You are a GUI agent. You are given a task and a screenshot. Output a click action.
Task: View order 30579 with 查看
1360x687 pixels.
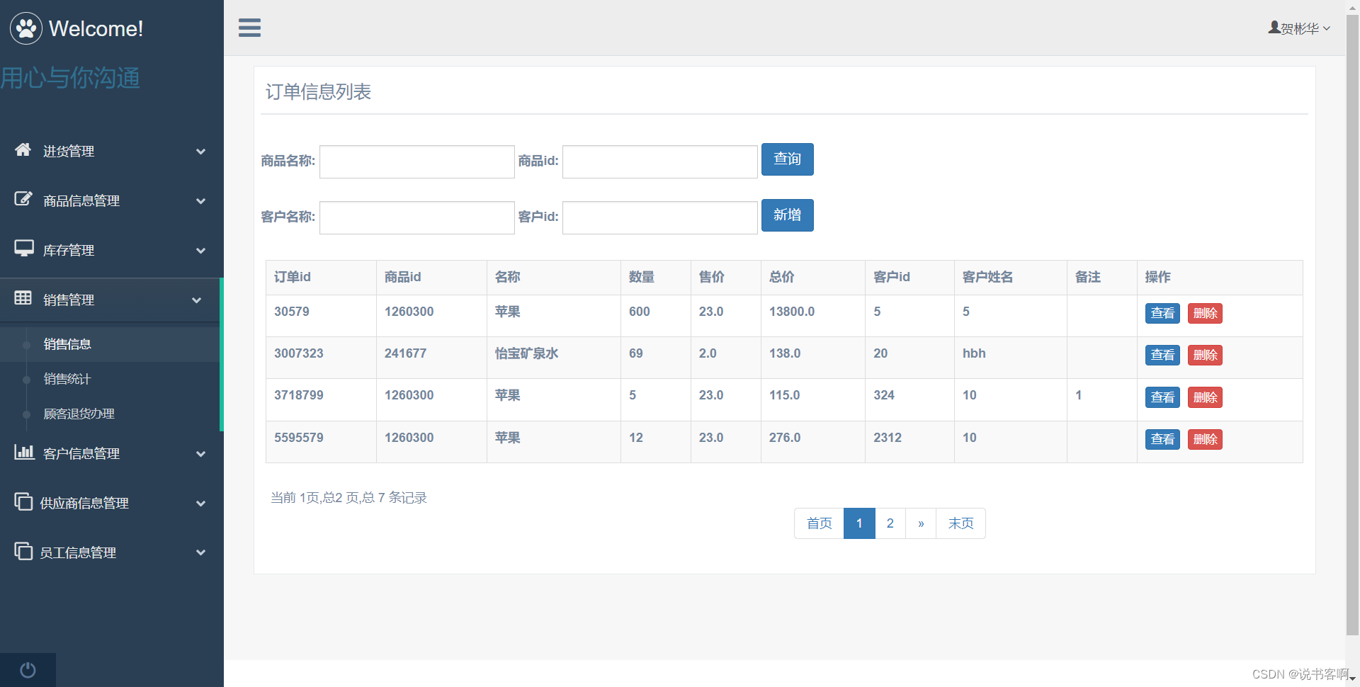pos(1162,313)
